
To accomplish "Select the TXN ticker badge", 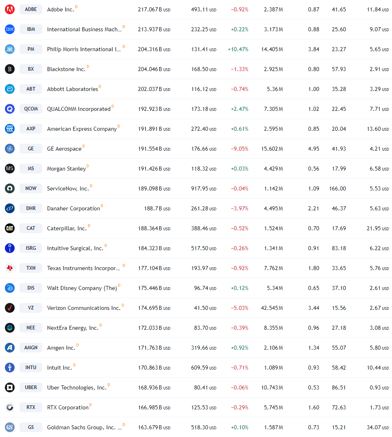I will (x=31, y=268).
